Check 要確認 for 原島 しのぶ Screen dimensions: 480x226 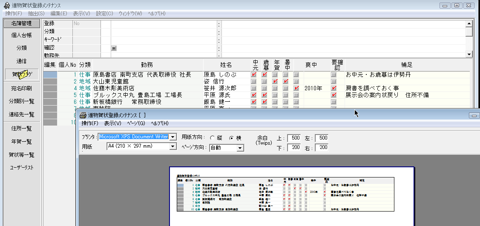(333, 74)
